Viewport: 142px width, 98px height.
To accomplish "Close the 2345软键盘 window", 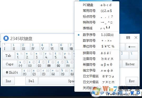I will tap(136, 38).
